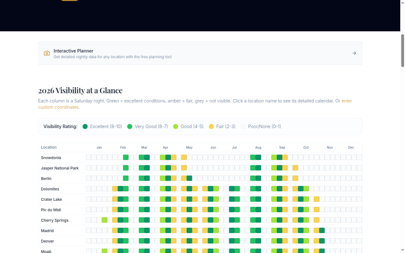
Task: Click the 'Apr' month header
Action: 166,147
